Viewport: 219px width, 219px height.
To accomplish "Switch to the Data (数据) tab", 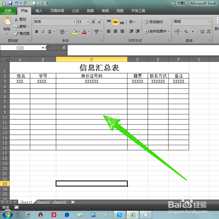I will pyautogui.click(x=90, y=11).
